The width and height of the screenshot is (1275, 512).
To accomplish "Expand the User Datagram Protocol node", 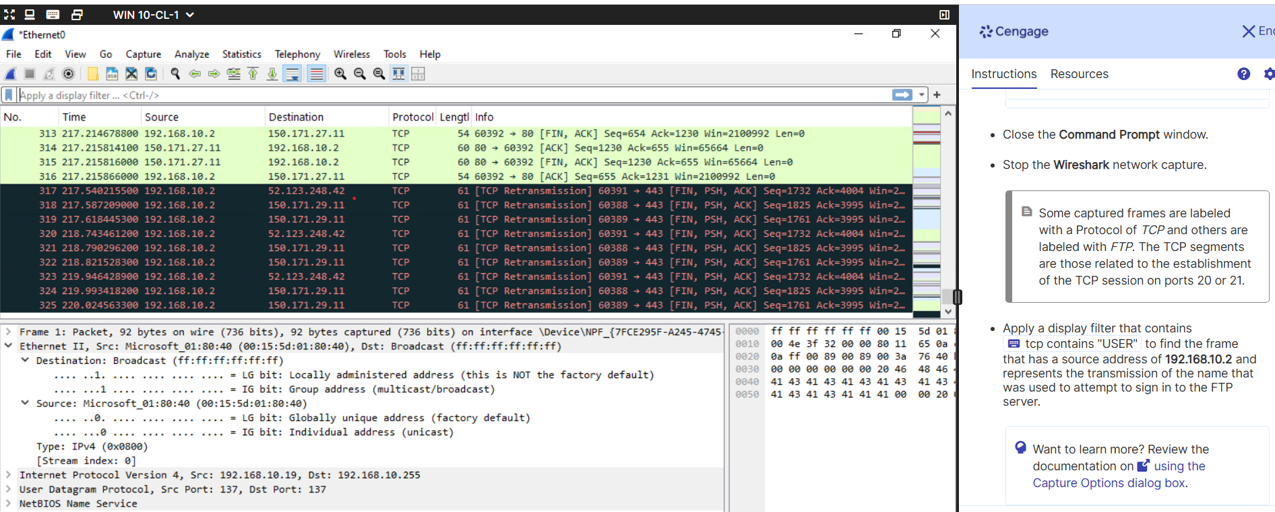I will pyautogui.click(x=8, y=489).
